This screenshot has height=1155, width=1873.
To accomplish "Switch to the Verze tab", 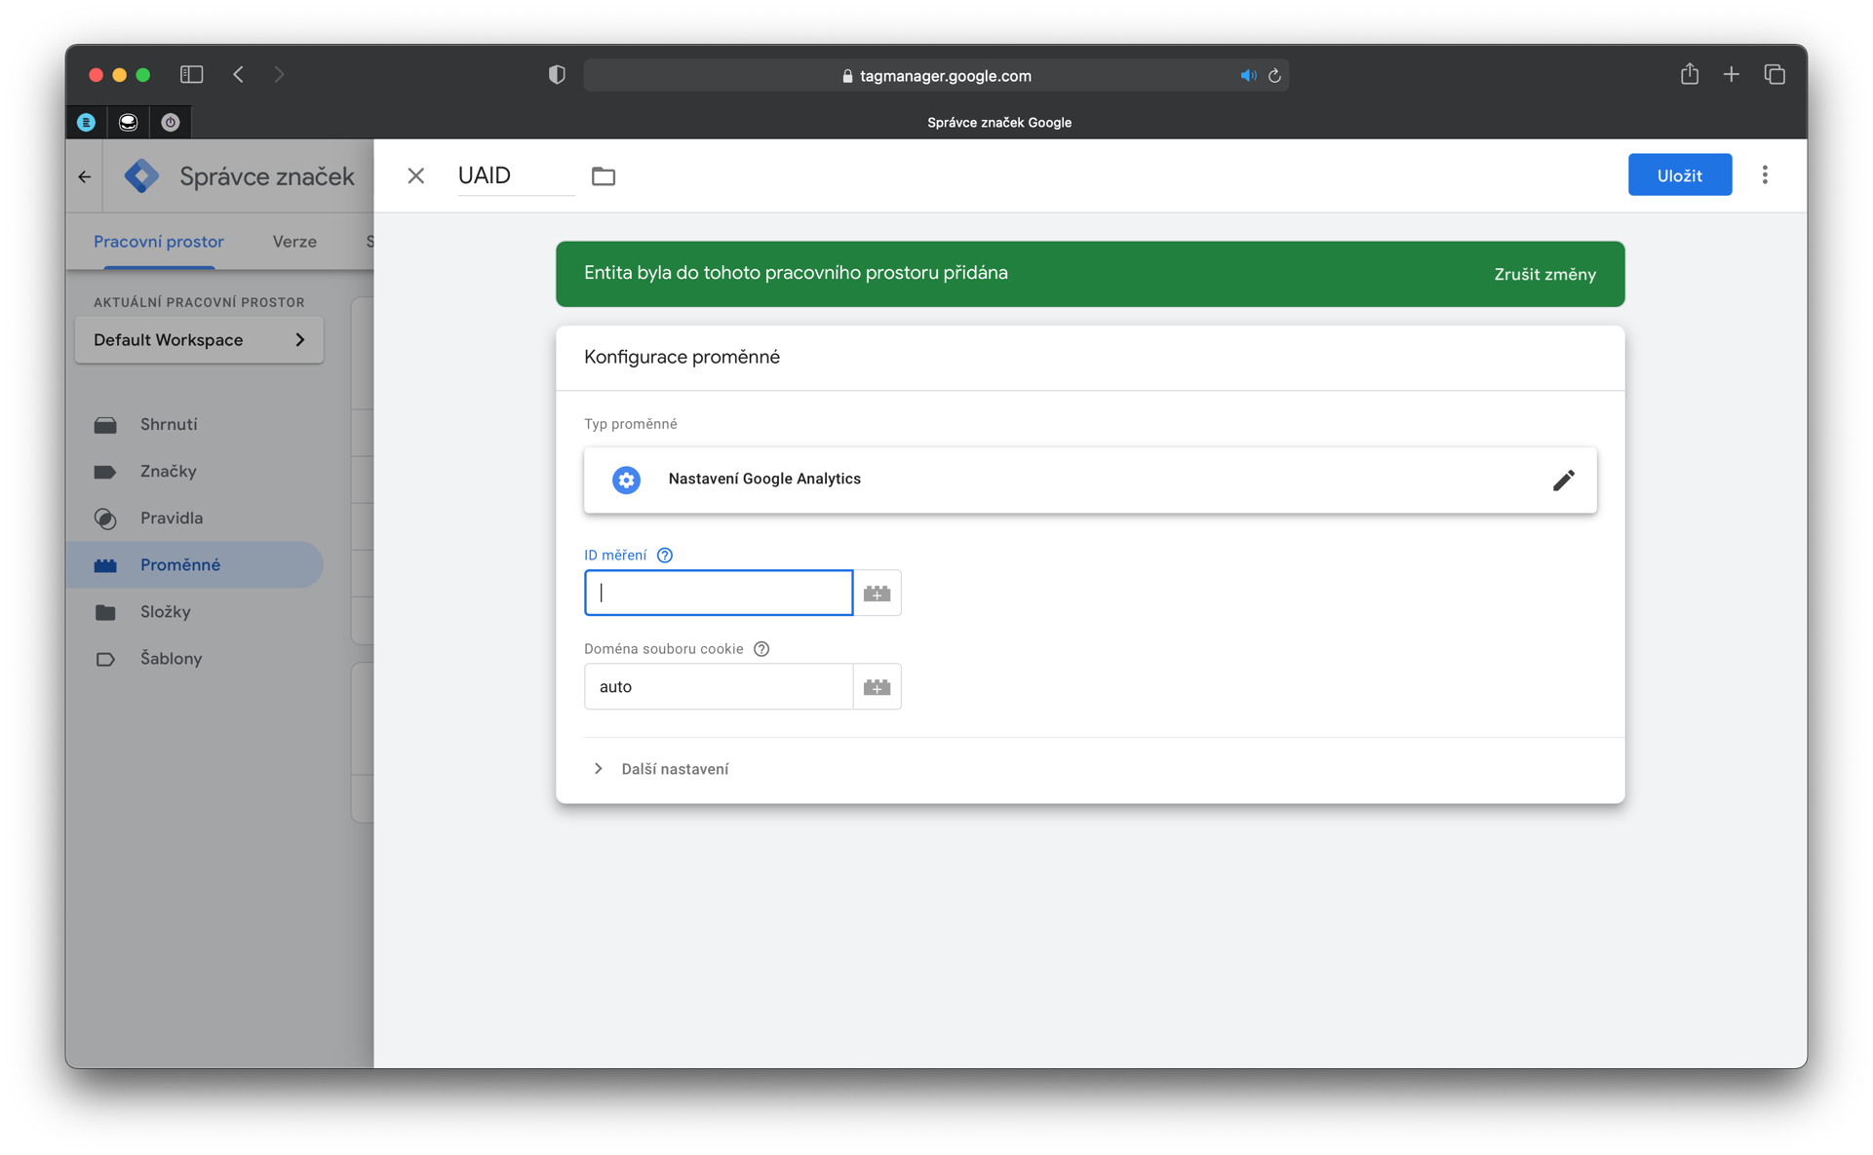I will 294,242.
